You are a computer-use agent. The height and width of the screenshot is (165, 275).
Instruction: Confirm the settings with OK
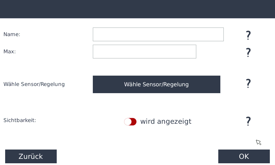244,156
